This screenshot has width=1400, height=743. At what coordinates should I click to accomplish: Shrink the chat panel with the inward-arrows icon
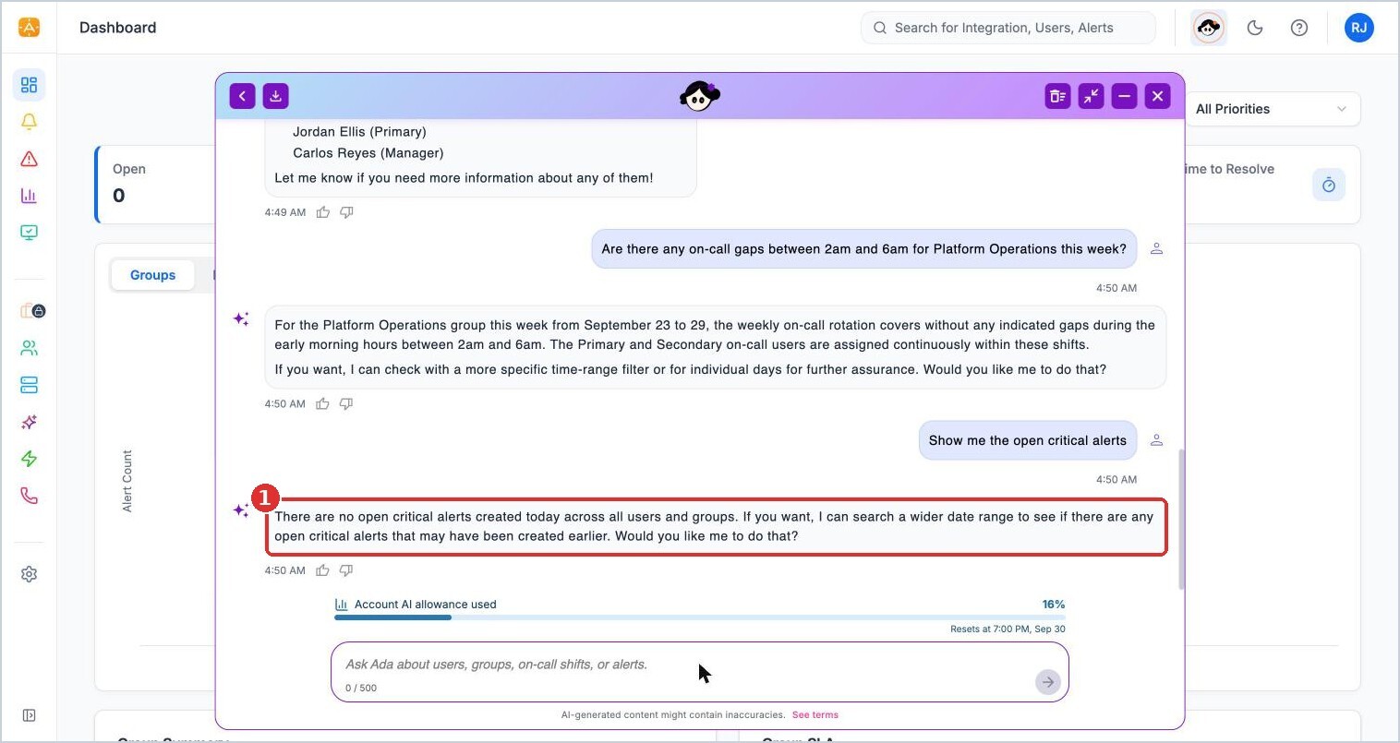(x=1092, y=96)
